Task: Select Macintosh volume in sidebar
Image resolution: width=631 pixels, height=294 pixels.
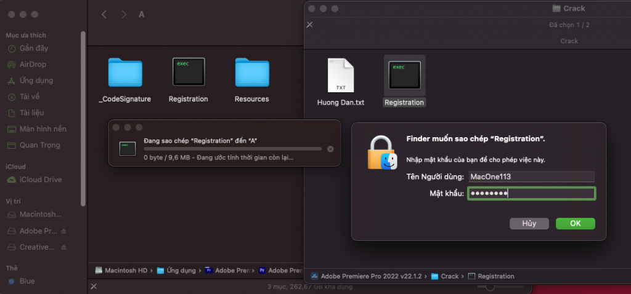Action: point(40,215)
